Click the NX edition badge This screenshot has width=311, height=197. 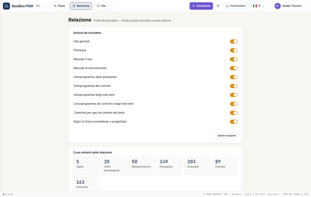[38, 6]
